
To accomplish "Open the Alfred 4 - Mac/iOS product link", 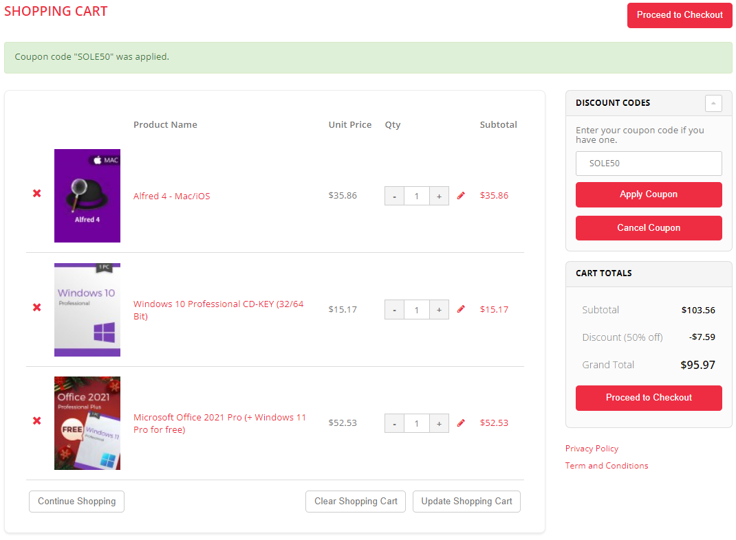I will pyautogui.click(x=172, y=196).
